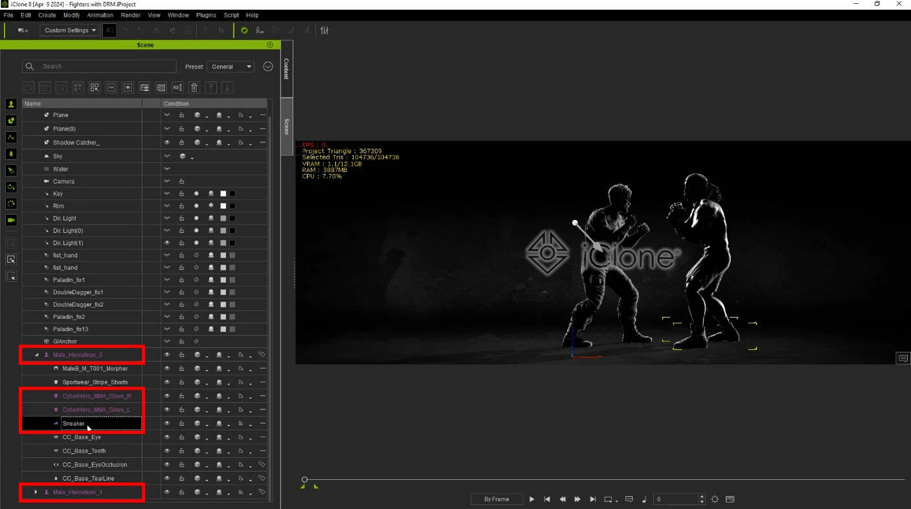Open the mixer sliders icon in top toolbar
This screenshot has width=911, height=509.
pos(324,30)
